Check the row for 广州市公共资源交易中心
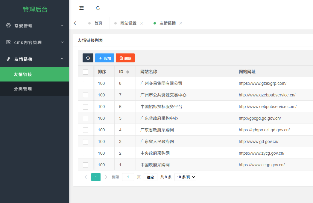Image resolution: width=313 pixels, height=203 pixels. (x=86, y=95)
